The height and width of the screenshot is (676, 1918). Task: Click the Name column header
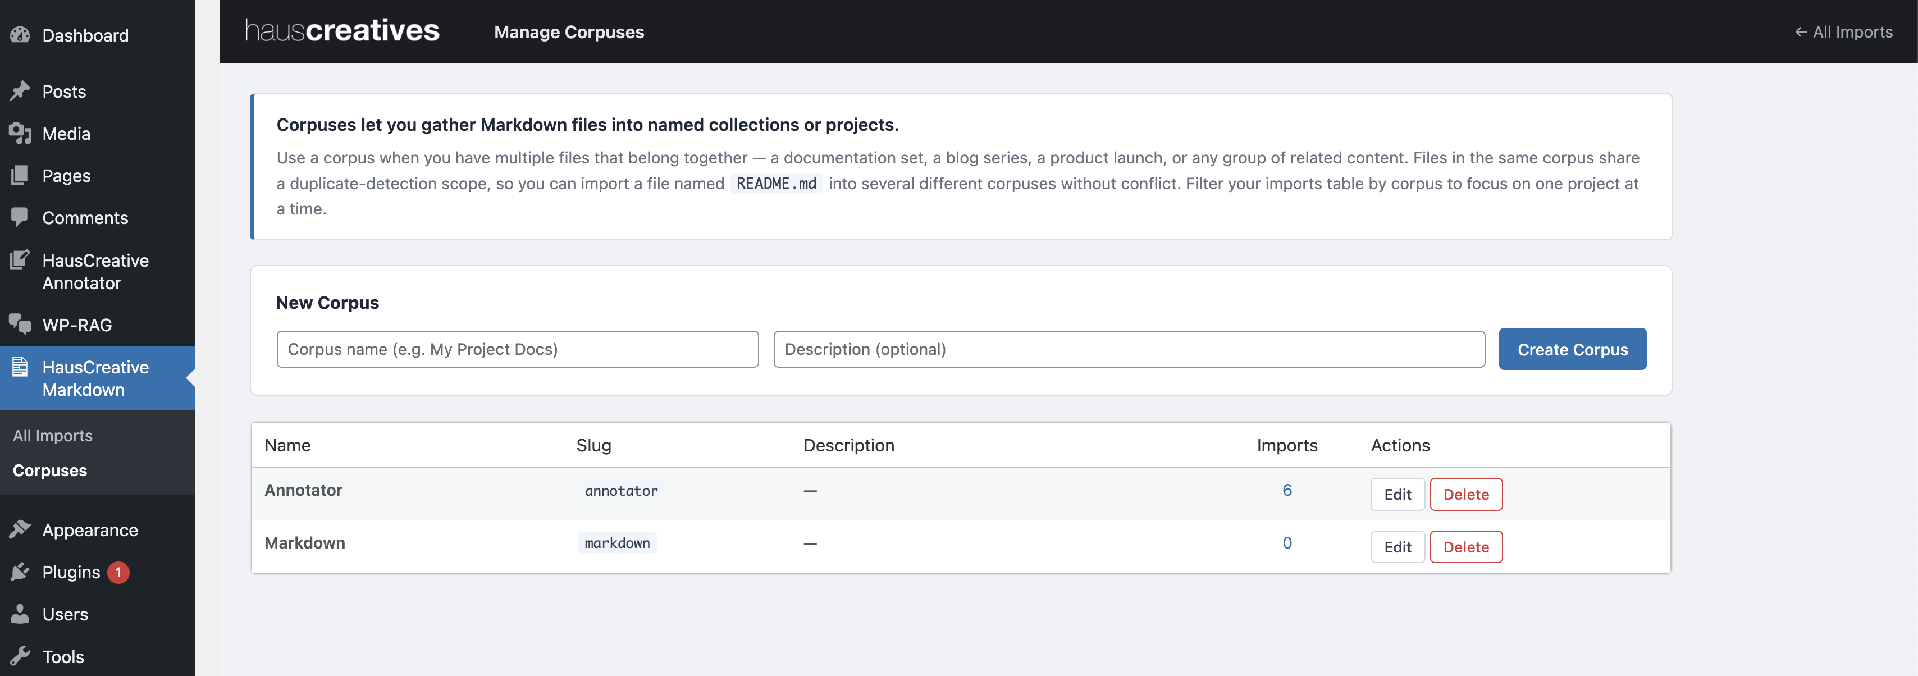pyautogui.click(x=287, y=445)
